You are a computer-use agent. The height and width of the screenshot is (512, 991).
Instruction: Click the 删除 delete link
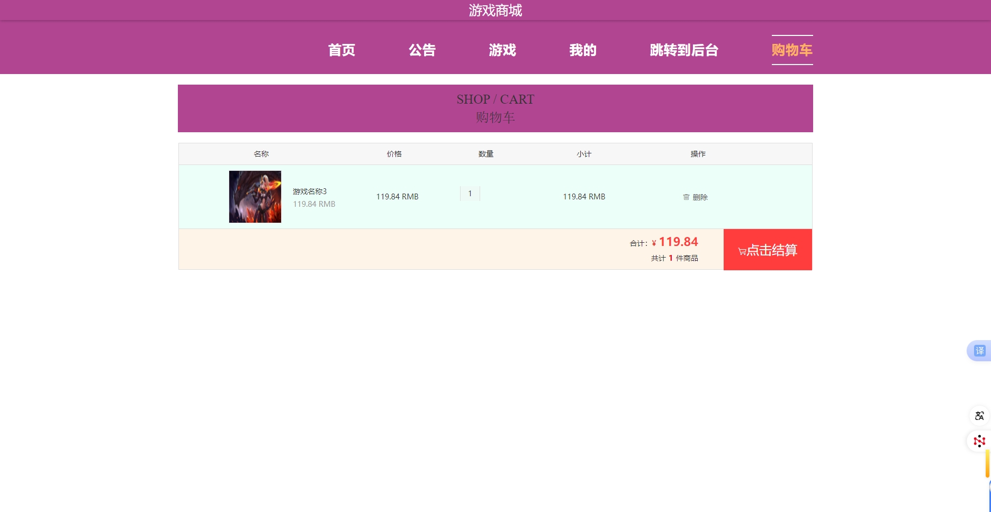click(701, 197)
